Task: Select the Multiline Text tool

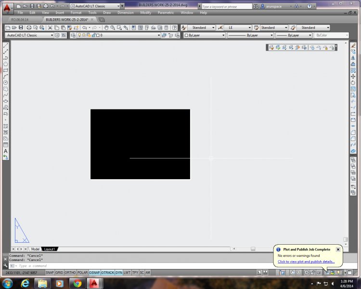Action: click(6, 151)
